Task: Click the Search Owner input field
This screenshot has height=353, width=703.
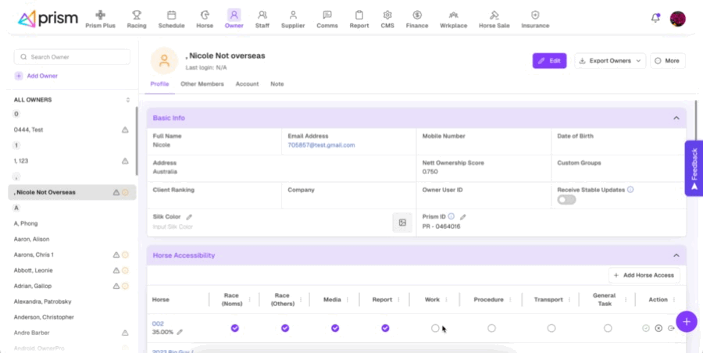Action: (72, 57)
